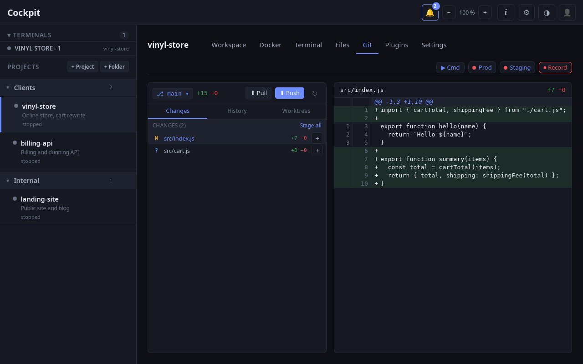Switch to the Workspace tab

click(229, 45)
